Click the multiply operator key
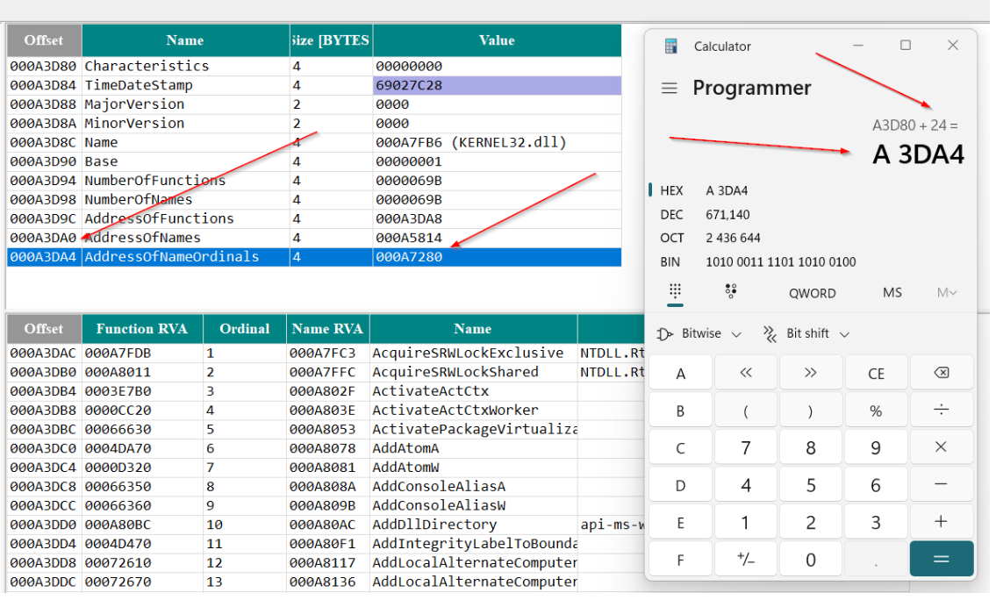 (x=941, y=447)
